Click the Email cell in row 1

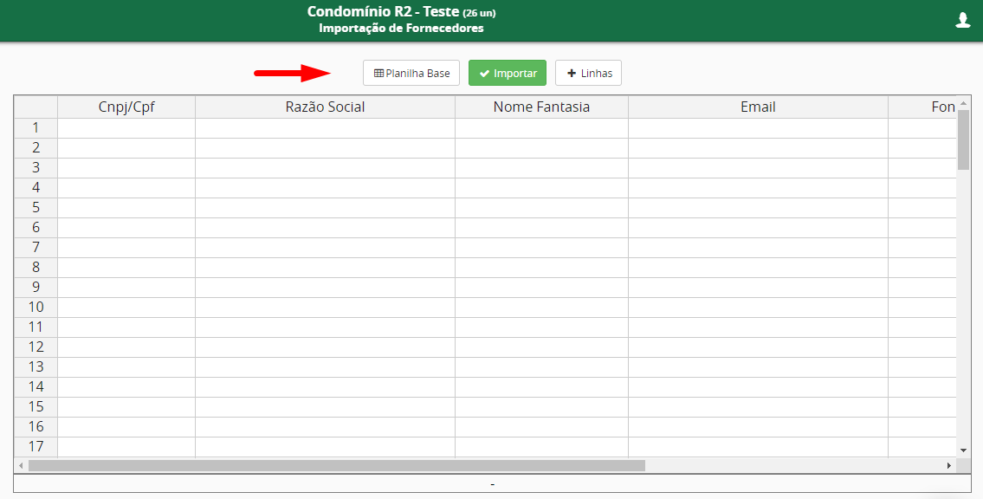pyautogui.click(x=758, y=128)
